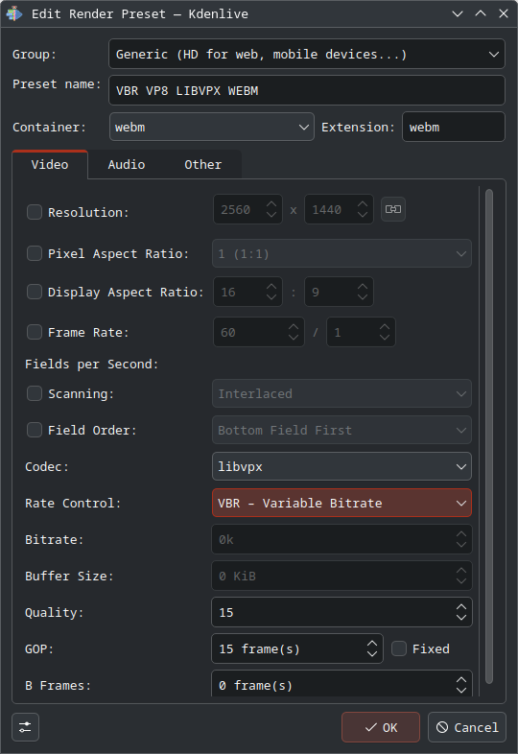Open the settings sliders button at bottom left
The image size is (518, 754).
coord(26,727)
